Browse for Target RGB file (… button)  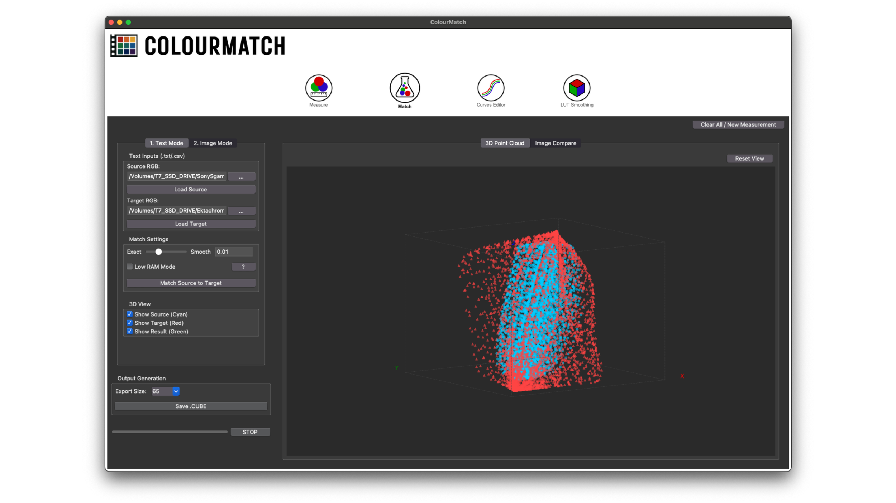point(241,211)
